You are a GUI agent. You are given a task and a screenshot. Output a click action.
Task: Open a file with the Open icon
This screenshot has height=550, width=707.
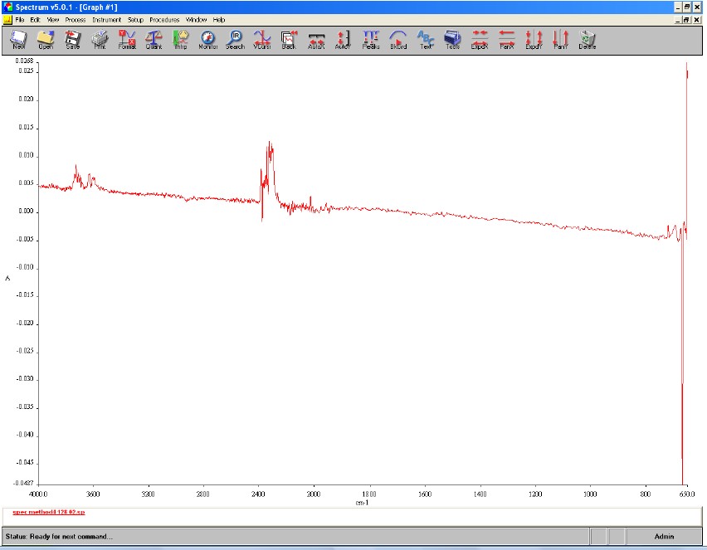coord(46,40)
